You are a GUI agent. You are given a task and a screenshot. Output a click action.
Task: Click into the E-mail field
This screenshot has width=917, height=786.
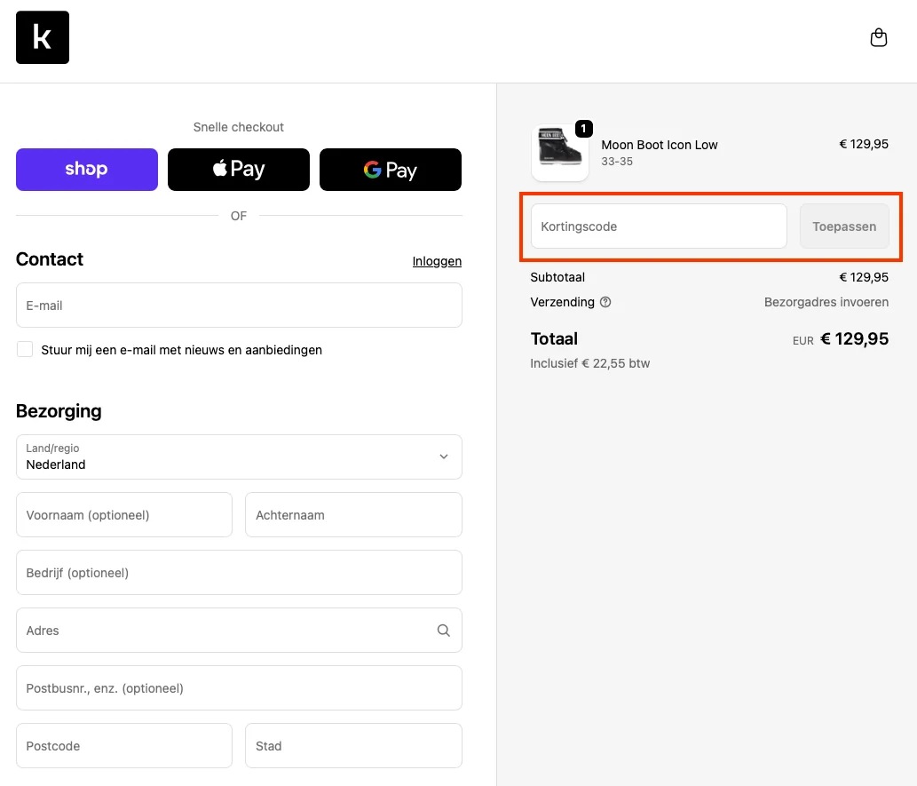tap(239, 306)
